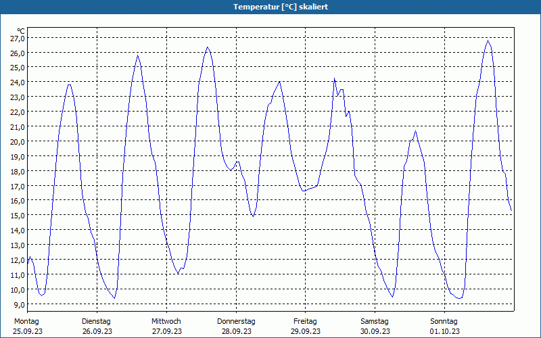Click the Mittwoch 27.09.23 date label

point(166,326)
